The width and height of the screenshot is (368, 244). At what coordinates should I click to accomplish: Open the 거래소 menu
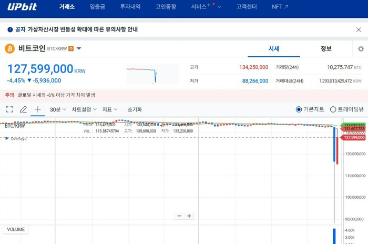point(67,7)
